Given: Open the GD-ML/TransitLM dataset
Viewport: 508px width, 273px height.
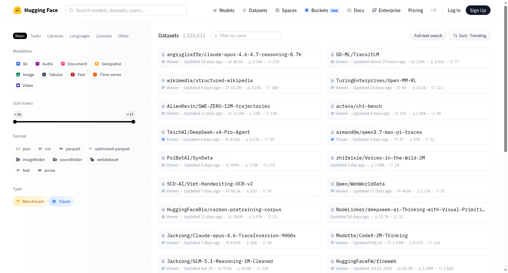Looking at the screenshot, I should tap(409, 58).
